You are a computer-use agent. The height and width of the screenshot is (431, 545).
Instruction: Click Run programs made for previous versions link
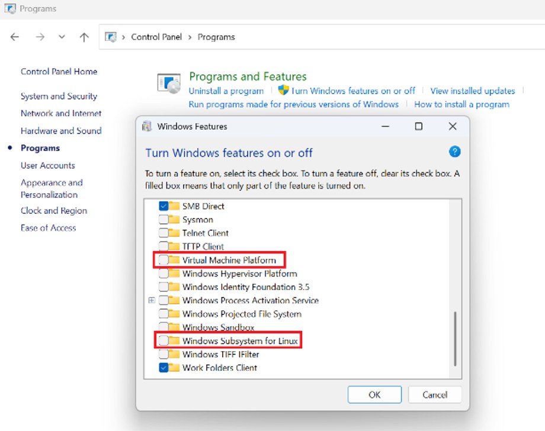(x=294, y=105)
